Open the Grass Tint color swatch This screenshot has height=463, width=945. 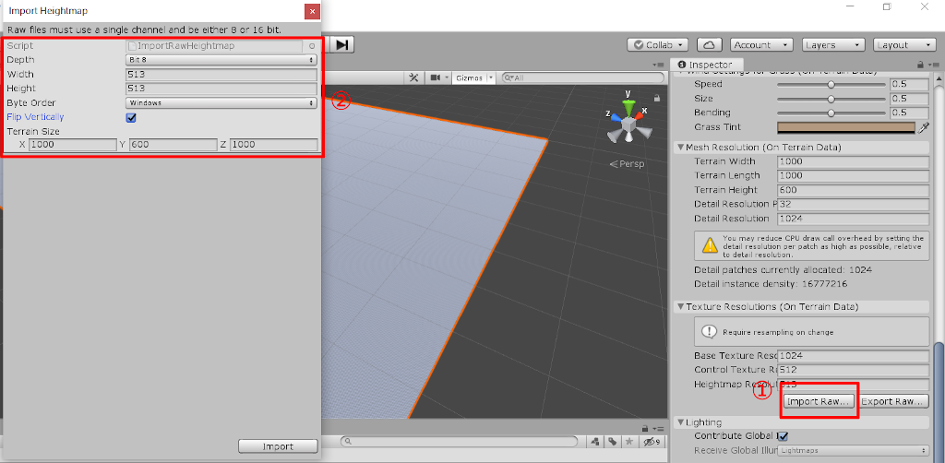(x=846, y=127)
